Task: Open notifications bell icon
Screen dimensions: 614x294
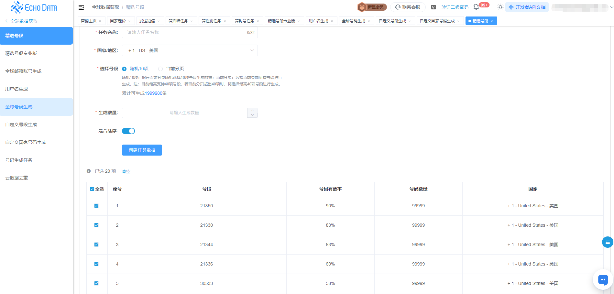Action: (x=476, y=7)
